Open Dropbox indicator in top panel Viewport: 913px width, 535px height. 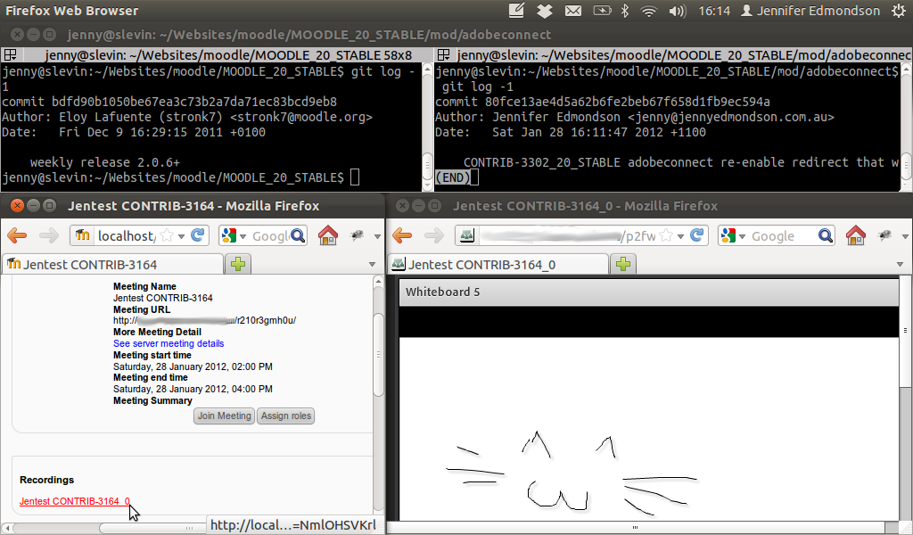545,11
